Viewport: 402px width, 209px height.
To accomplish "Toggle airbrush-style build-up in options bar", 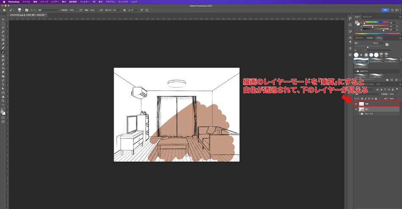I will (101, 10).
